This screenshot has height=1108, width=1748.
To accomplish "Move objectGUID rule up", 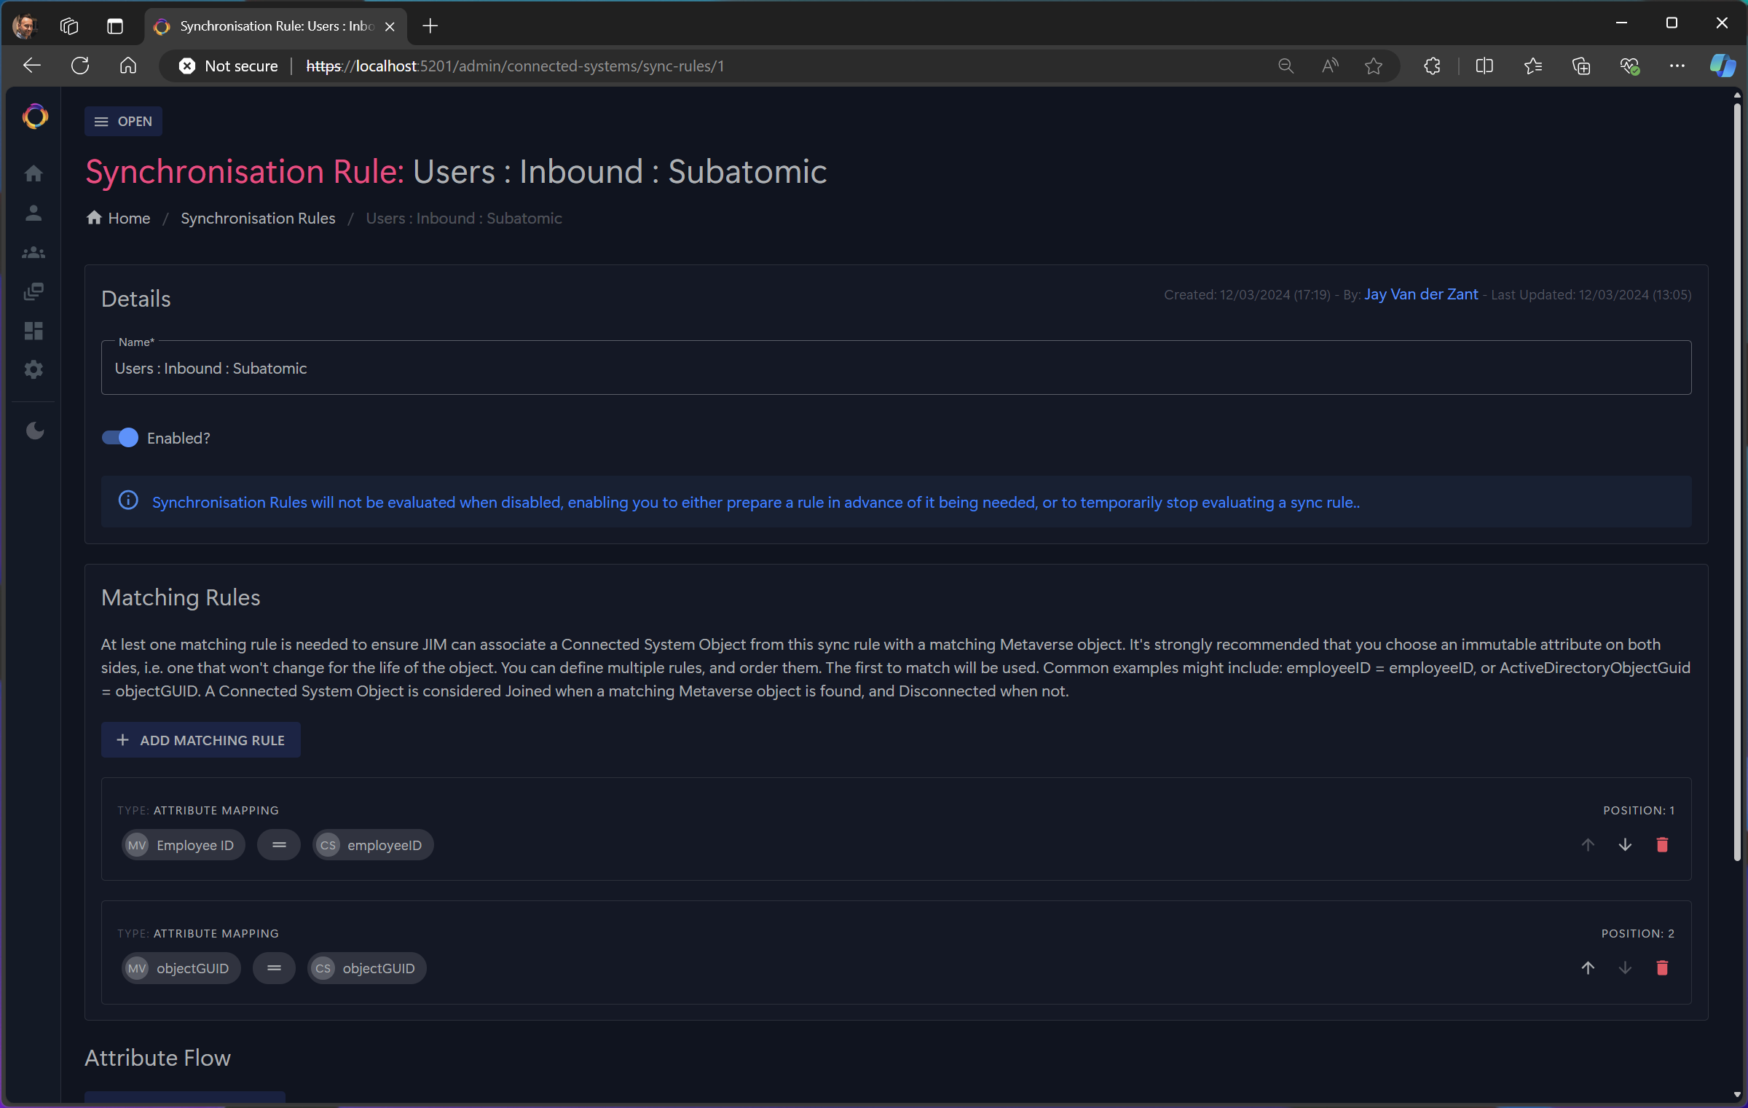I will pyautogui.click(x=1588, y=968).
